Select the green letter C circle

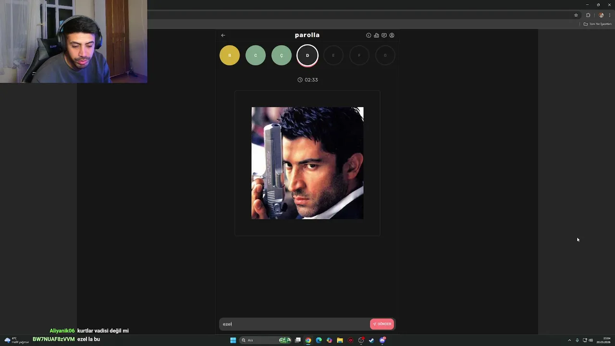tap(256, 55)
